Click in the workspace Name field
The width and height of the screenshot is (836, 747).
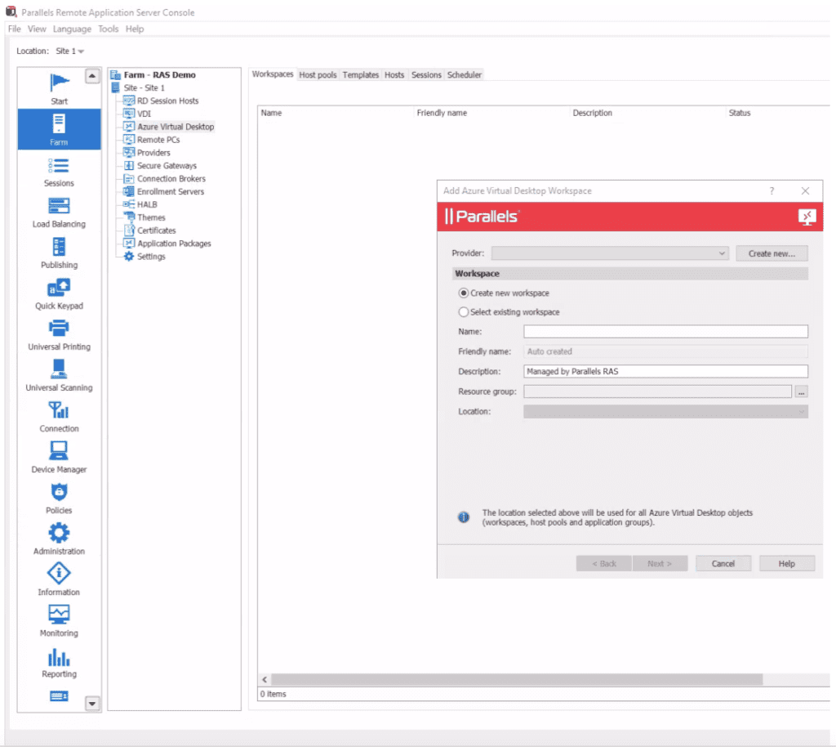(665, 332)
